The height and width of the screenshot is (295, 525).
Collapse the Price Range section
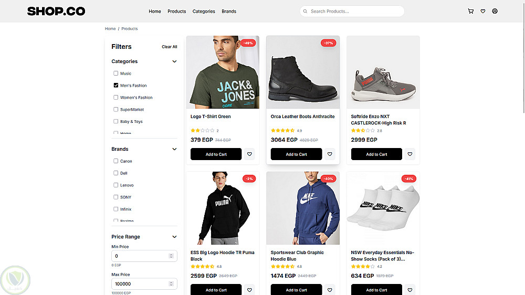pyautogui.click(x=174, y=237)
